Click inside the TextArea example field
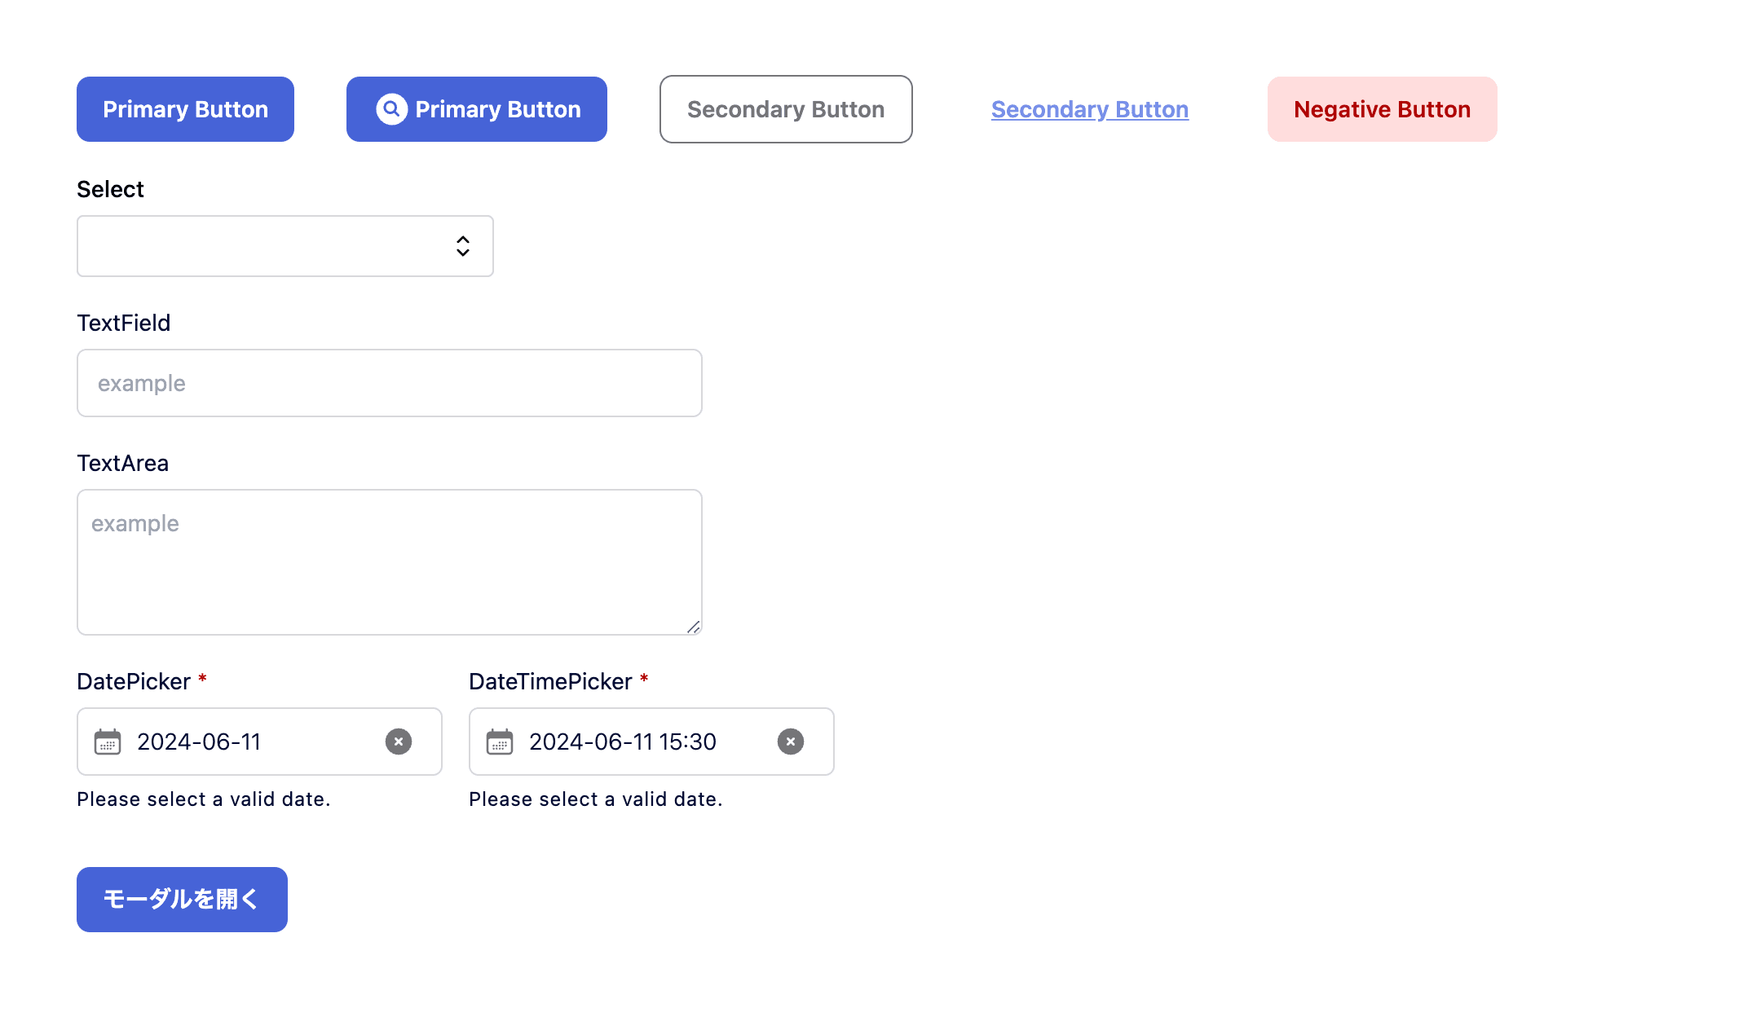Viewport: 1738px width, 1030px height. click(389, 561)
